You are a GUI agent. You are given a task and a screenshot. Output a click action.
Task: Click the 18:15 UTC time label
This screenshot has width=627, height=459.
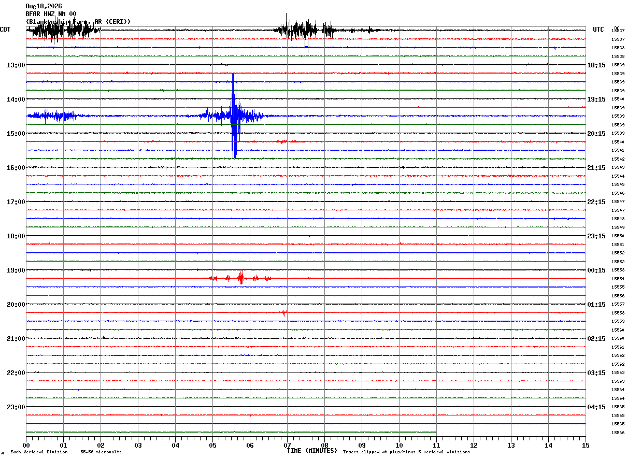[596, 65]
